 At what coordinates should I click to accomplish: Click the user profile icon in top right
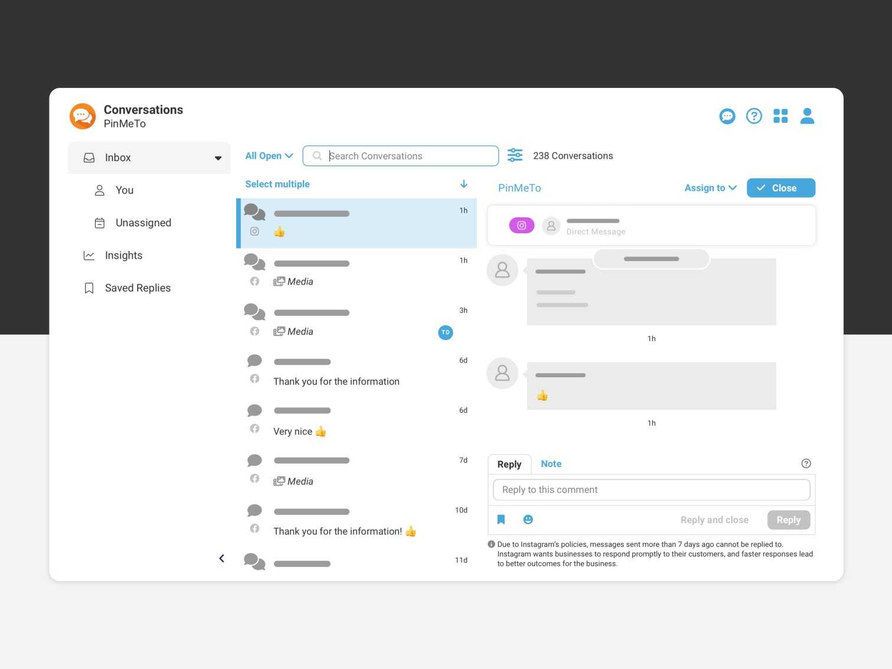point(807,116)
